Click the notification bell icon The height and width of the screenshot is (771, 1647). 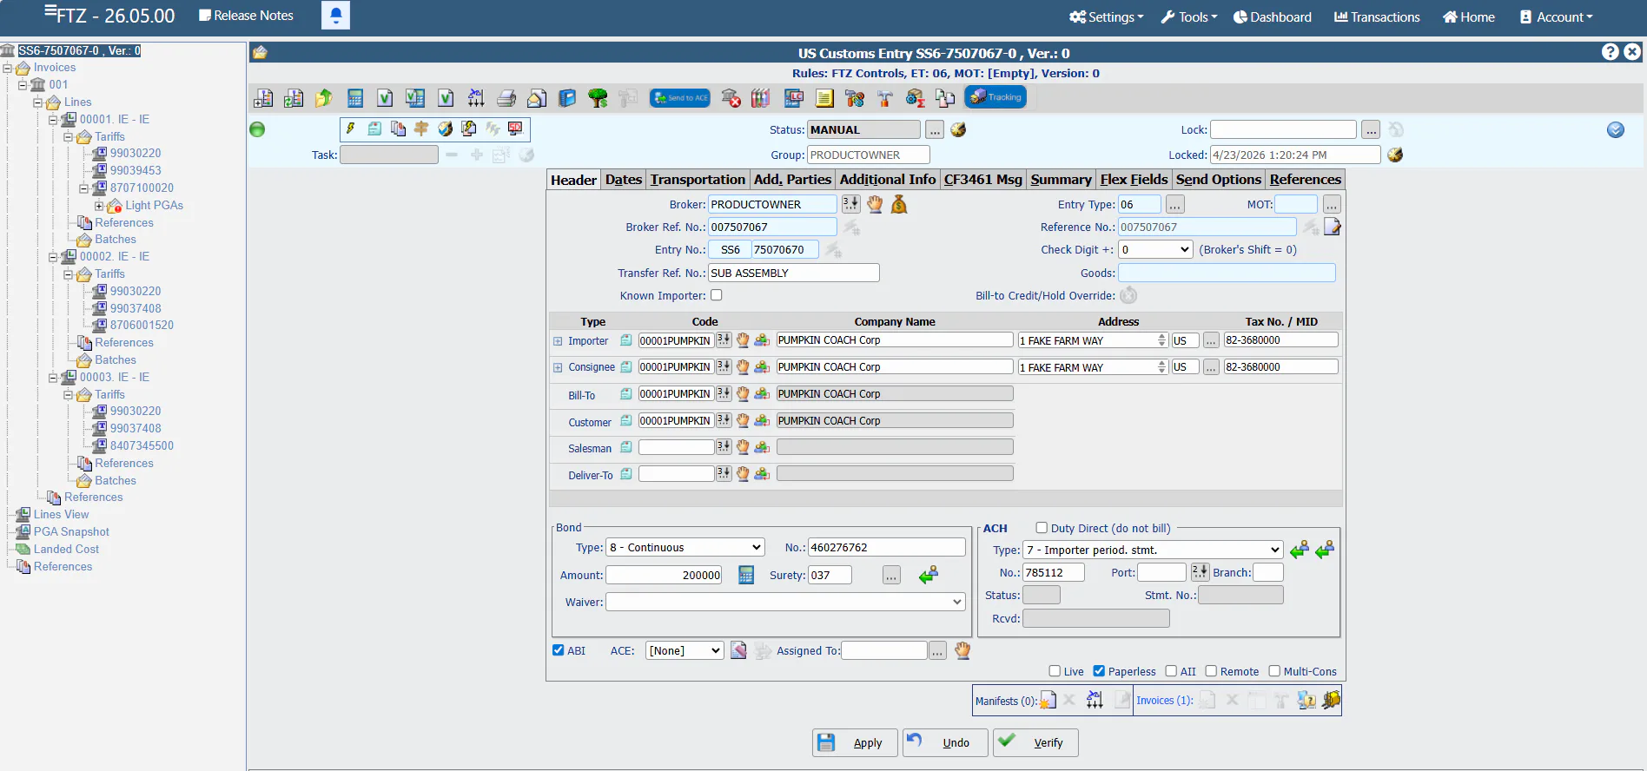[x=335, y=16]
